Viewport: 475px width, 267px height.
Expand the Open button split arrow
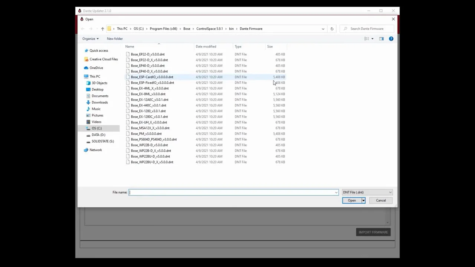(x=363, y=200)
